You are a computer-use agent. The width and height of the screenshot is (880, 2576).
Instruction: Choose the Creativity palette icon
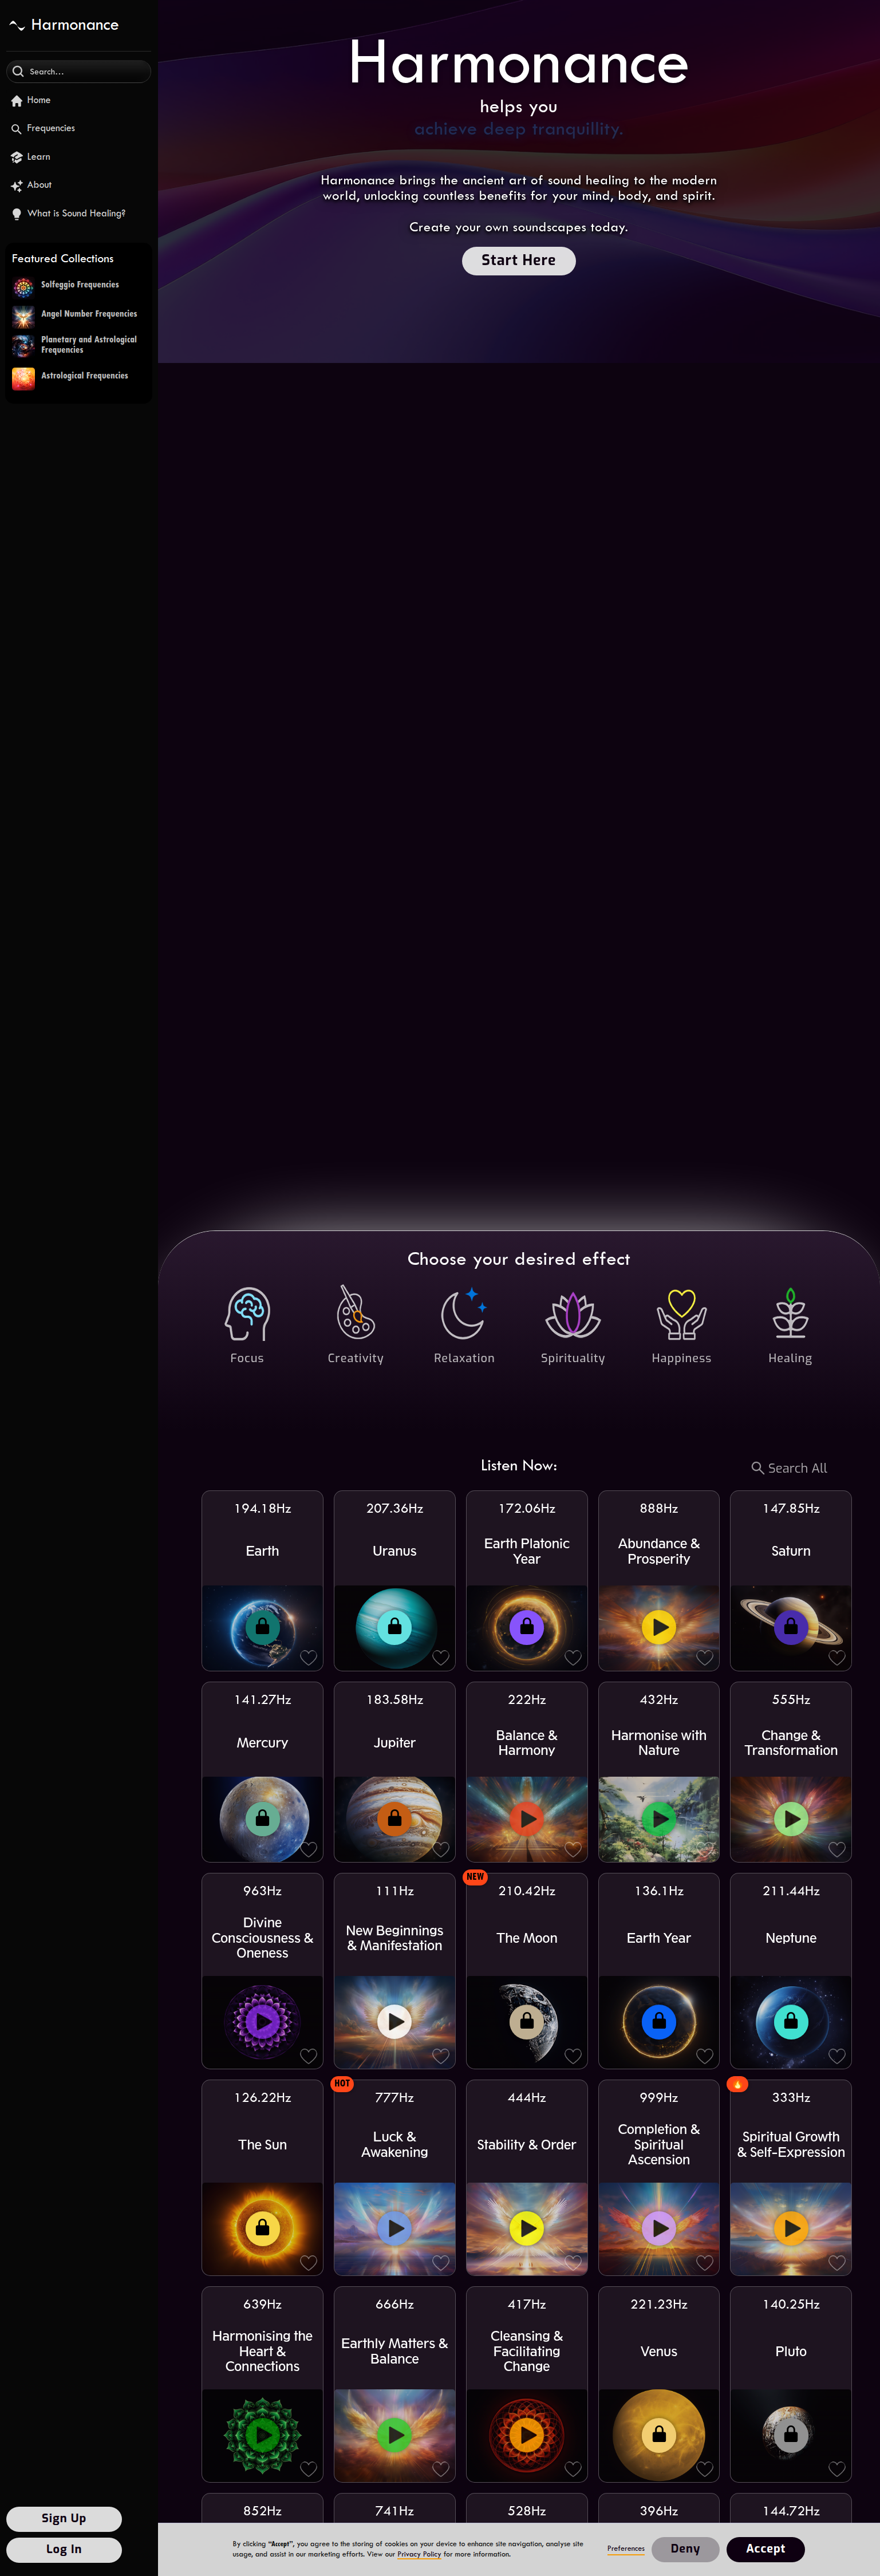[355, 1313]
